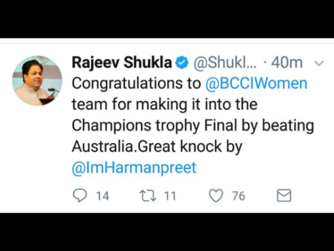334x251 pixels.
Task: Open the Rajeev Shukla display name
Action: point(121,62)
